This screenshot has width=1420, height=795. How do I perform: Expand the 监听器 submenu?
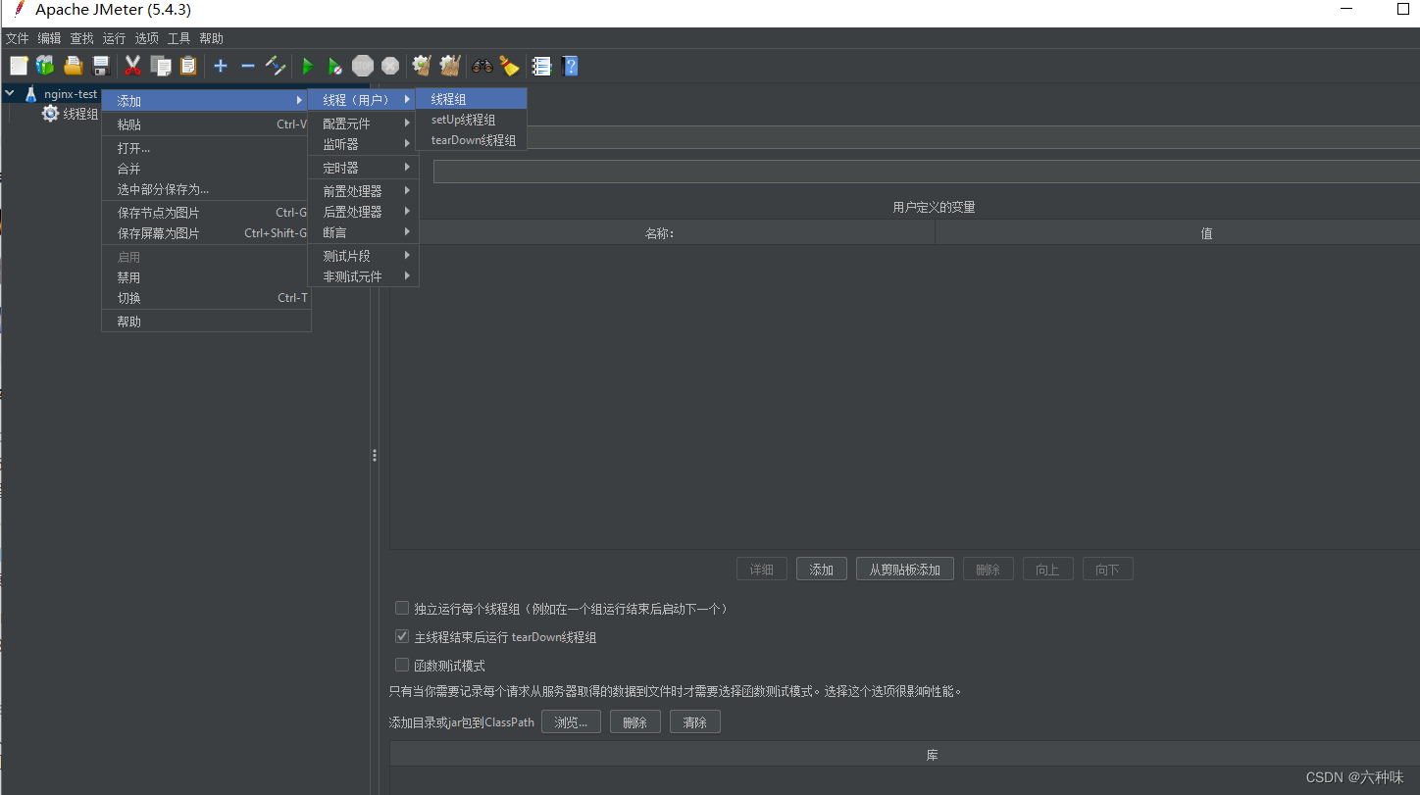364,144
